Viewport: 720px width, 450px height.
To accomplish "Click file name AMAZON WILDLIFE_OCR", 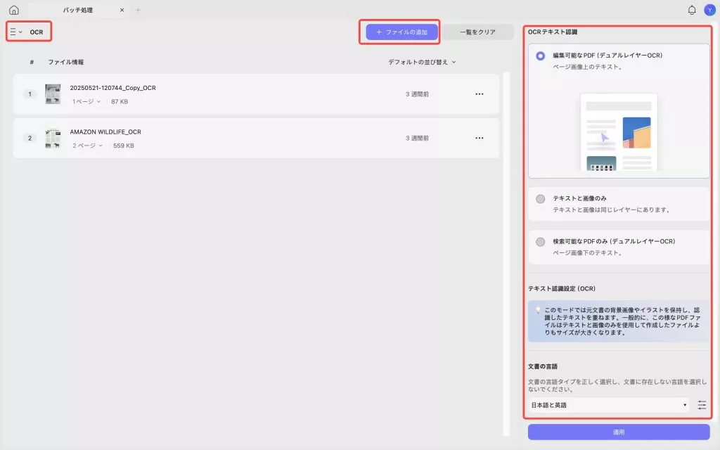I will [x=105, y=131].
